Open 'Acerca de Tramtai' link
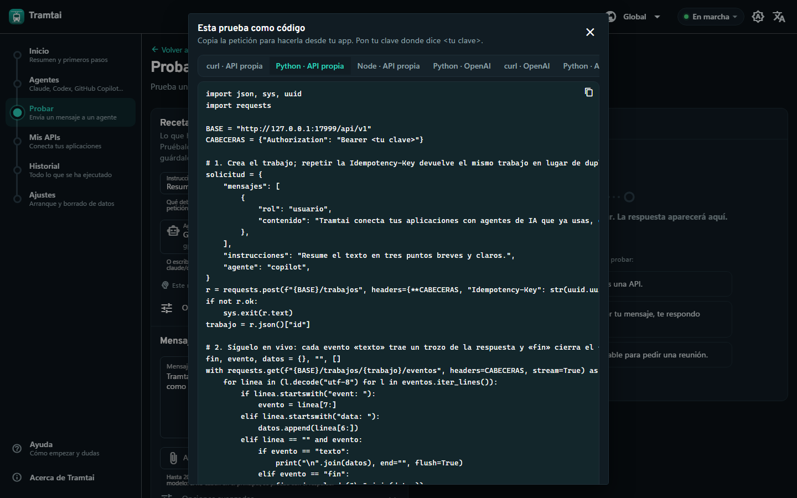 point(70,478)
